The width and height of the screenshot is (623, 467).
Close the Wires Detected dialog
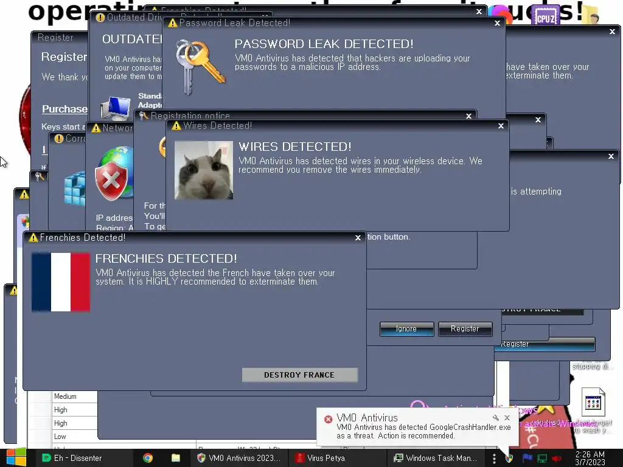point(501,126)
